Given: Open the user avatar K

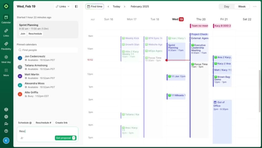Looking at the screenshot, I should coord(6,141).
